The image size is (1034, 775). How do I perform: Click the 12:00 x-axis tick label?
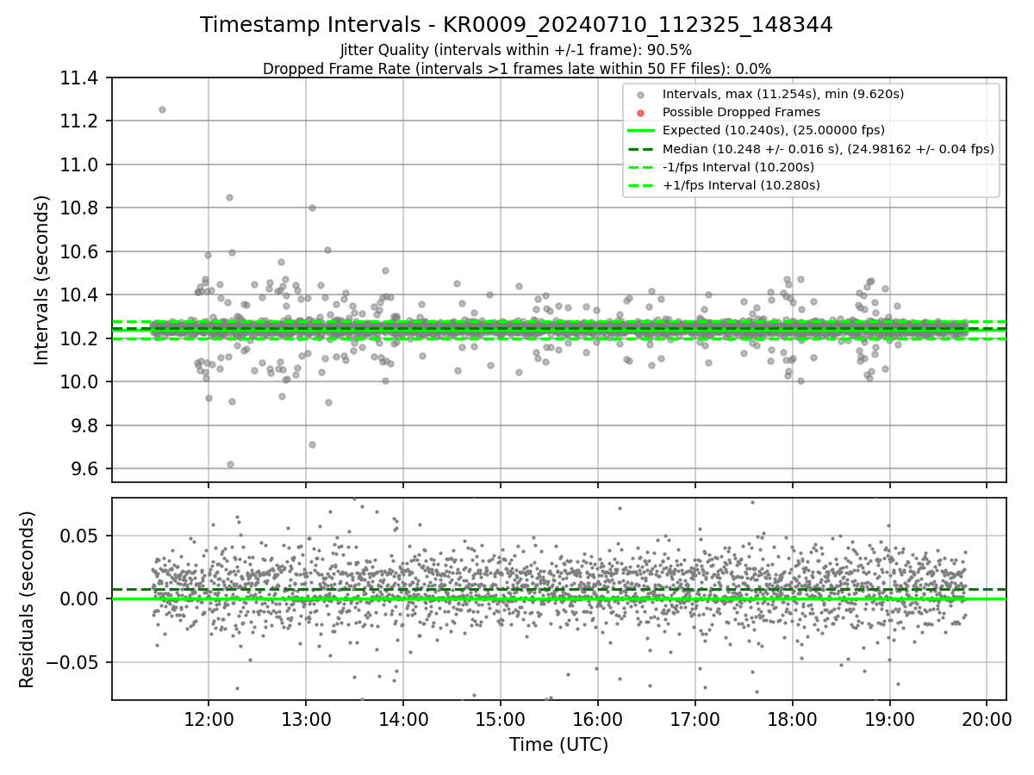pyautogui.click(x=209, y=719)
